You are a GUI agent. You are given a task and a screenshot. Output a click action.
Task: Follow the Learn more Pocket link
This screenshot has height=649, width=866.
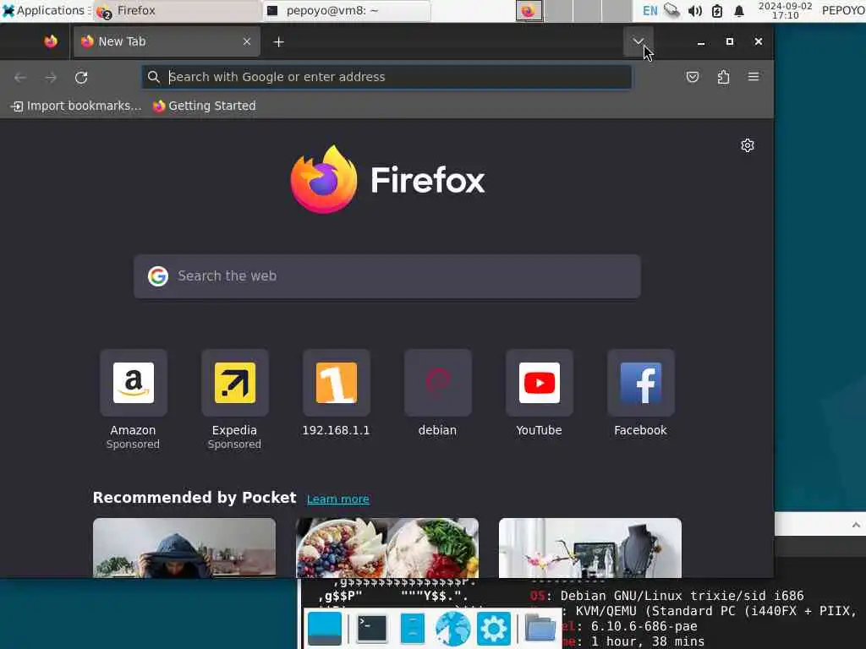pyautogui.click(x=338, y=499)
